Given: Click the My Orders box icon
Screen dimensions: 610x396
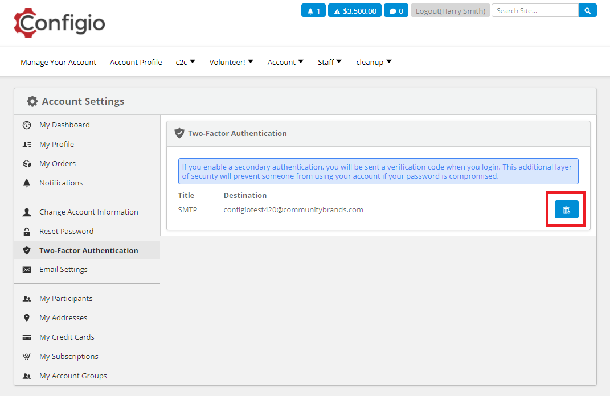Looking at the screenshot, I should coord(27,164).
